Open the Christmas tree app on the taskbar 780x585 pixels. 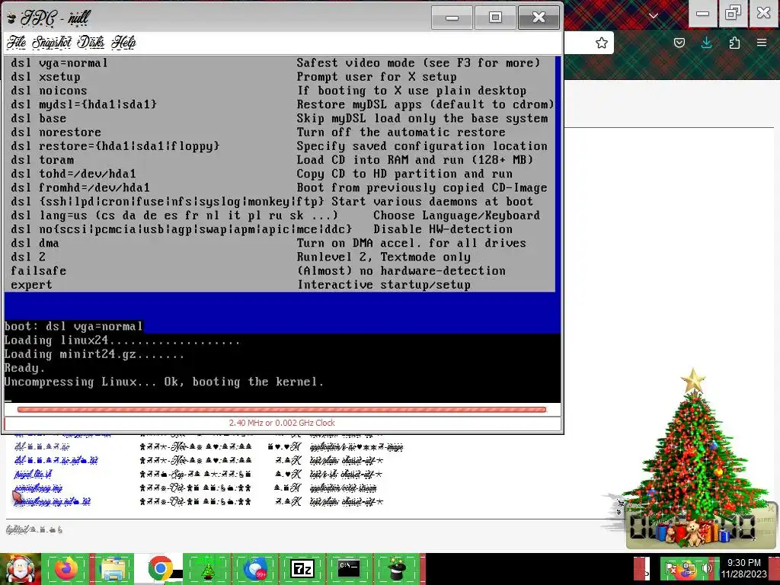click(207, 568)
